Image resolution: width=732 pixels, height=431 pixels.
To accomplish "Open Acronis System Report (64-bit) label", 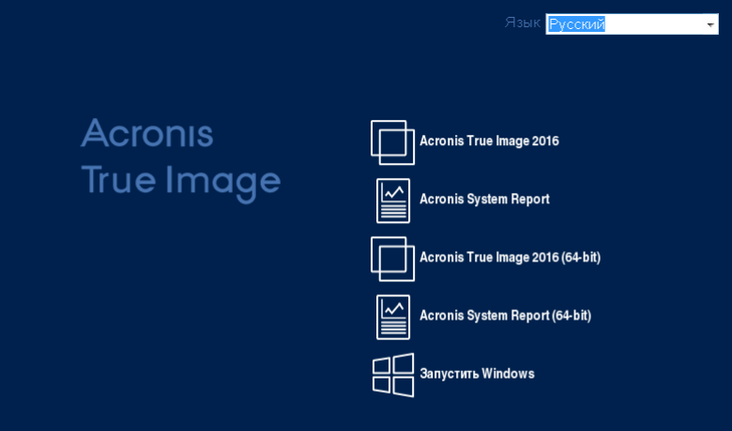I will pos(505,316).
